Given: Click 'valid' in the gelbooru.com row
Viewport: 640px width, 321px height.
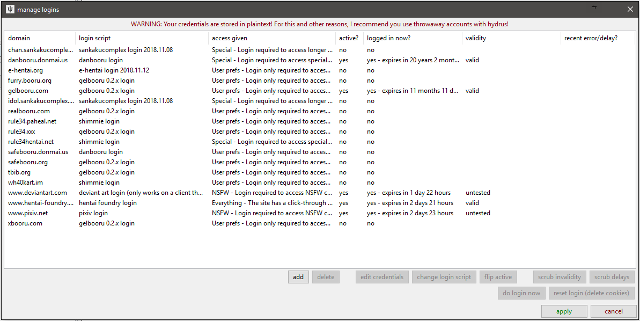Looking at the screenshot, I should (x=472, y=91).
